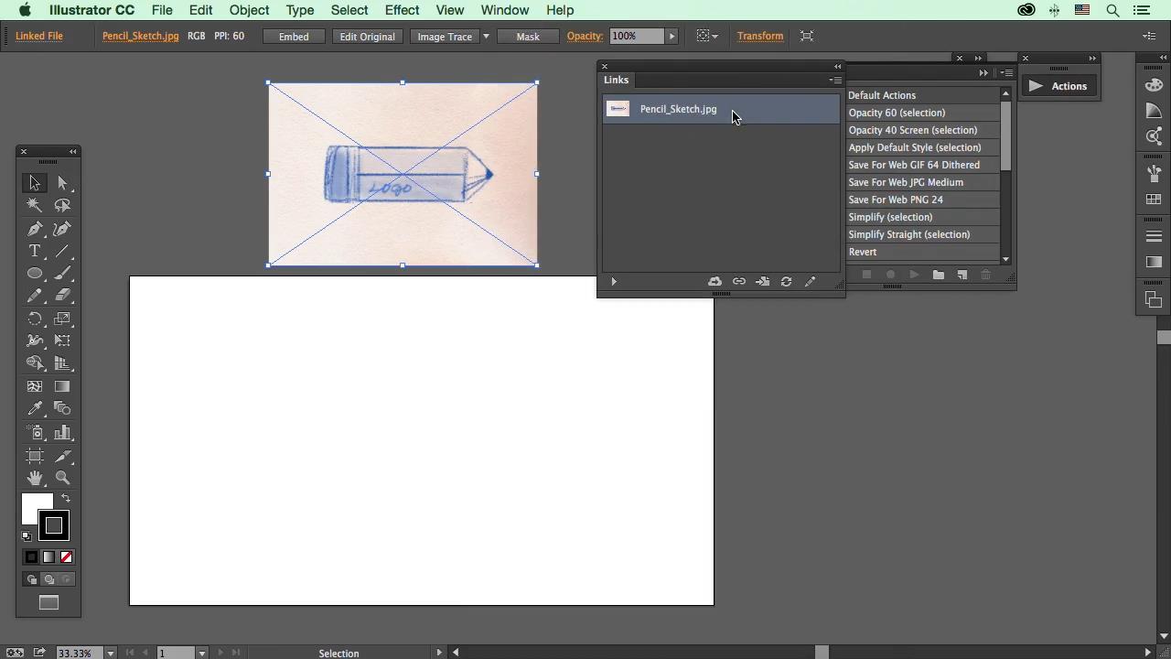Image resolution: width=1171 pixels, height=659 pixels.
Task: Select the Eraser tool
Action: click(62, 296)
